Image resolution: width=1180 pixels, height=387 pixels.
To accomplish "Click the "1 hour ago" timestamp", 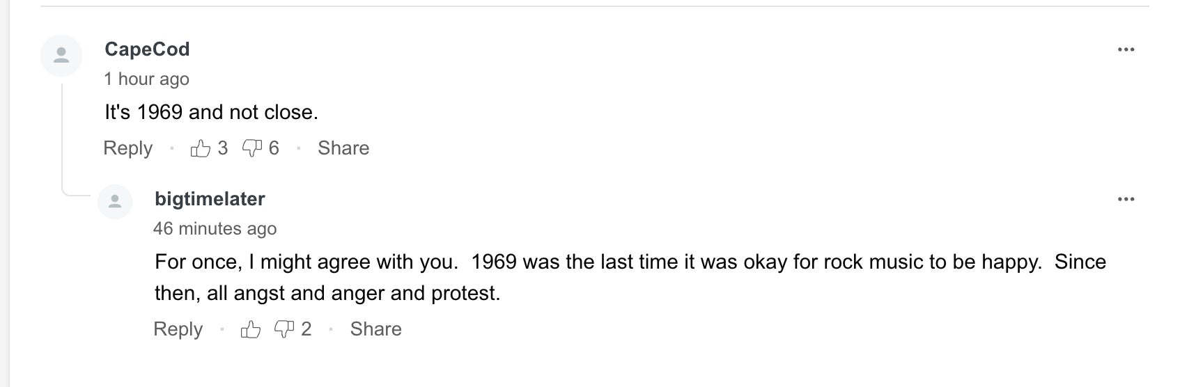I will point(146,79).
